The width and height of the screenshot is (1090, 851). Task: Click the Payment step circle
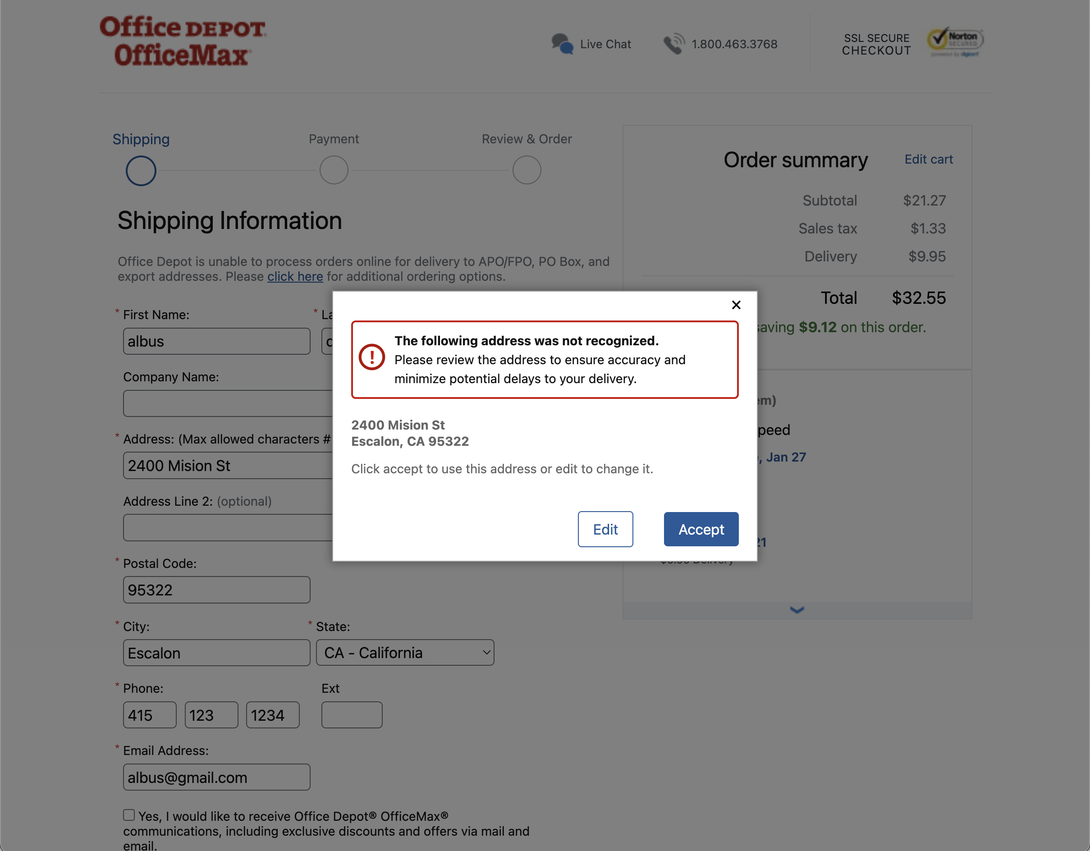[334, 169]
